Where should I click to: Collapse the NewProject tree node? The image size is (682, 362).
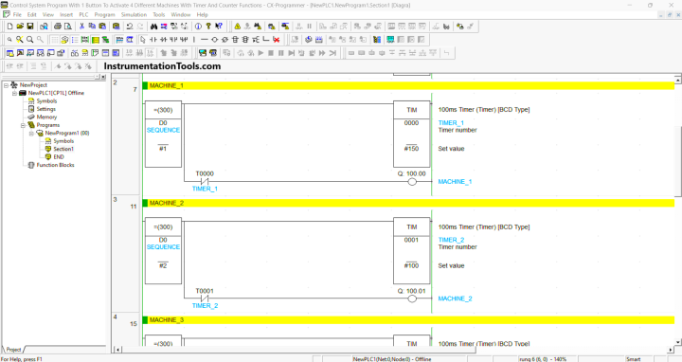click(x=6, y=85)
